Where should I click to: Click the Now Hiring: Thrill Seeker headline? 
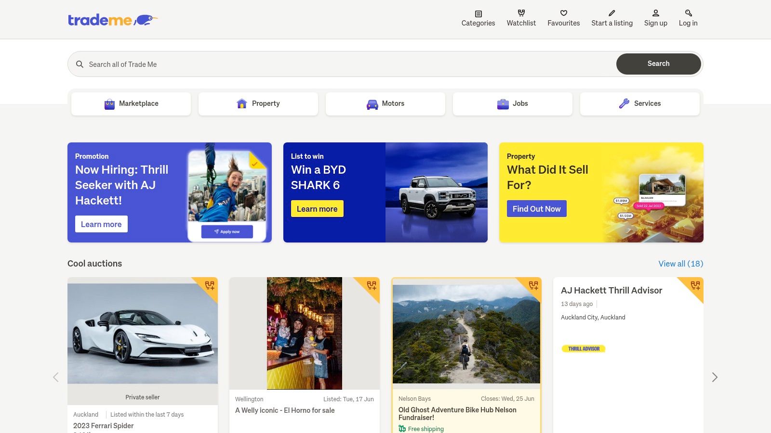pos(122,185)
